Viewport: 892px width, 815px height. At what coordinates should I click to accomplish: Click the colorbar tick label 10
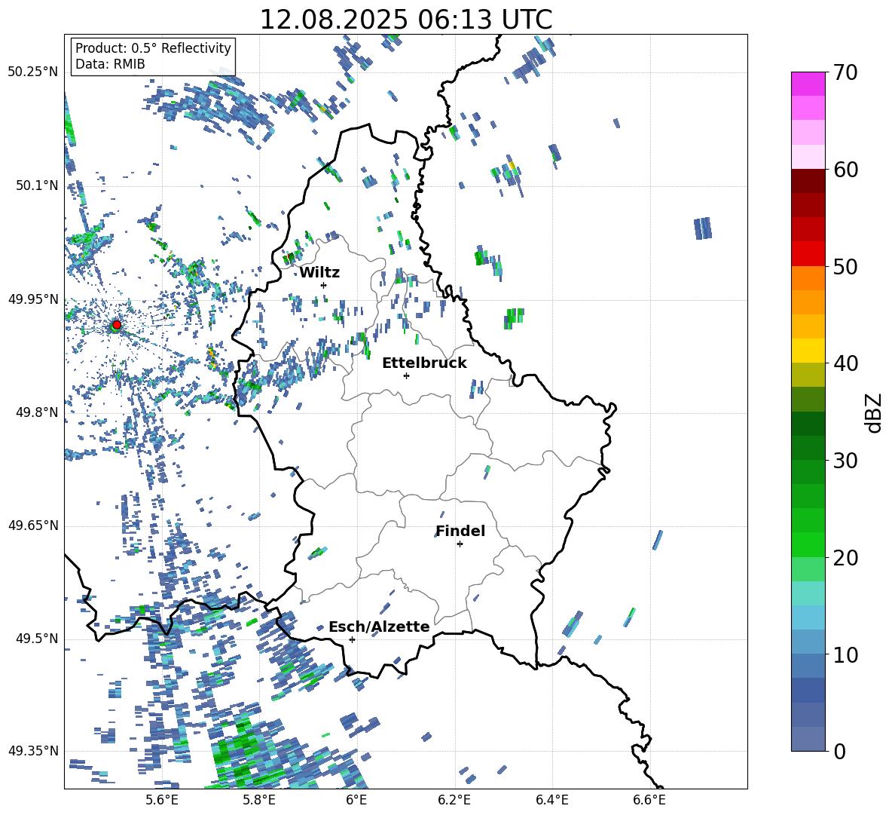tap(845, 655)
